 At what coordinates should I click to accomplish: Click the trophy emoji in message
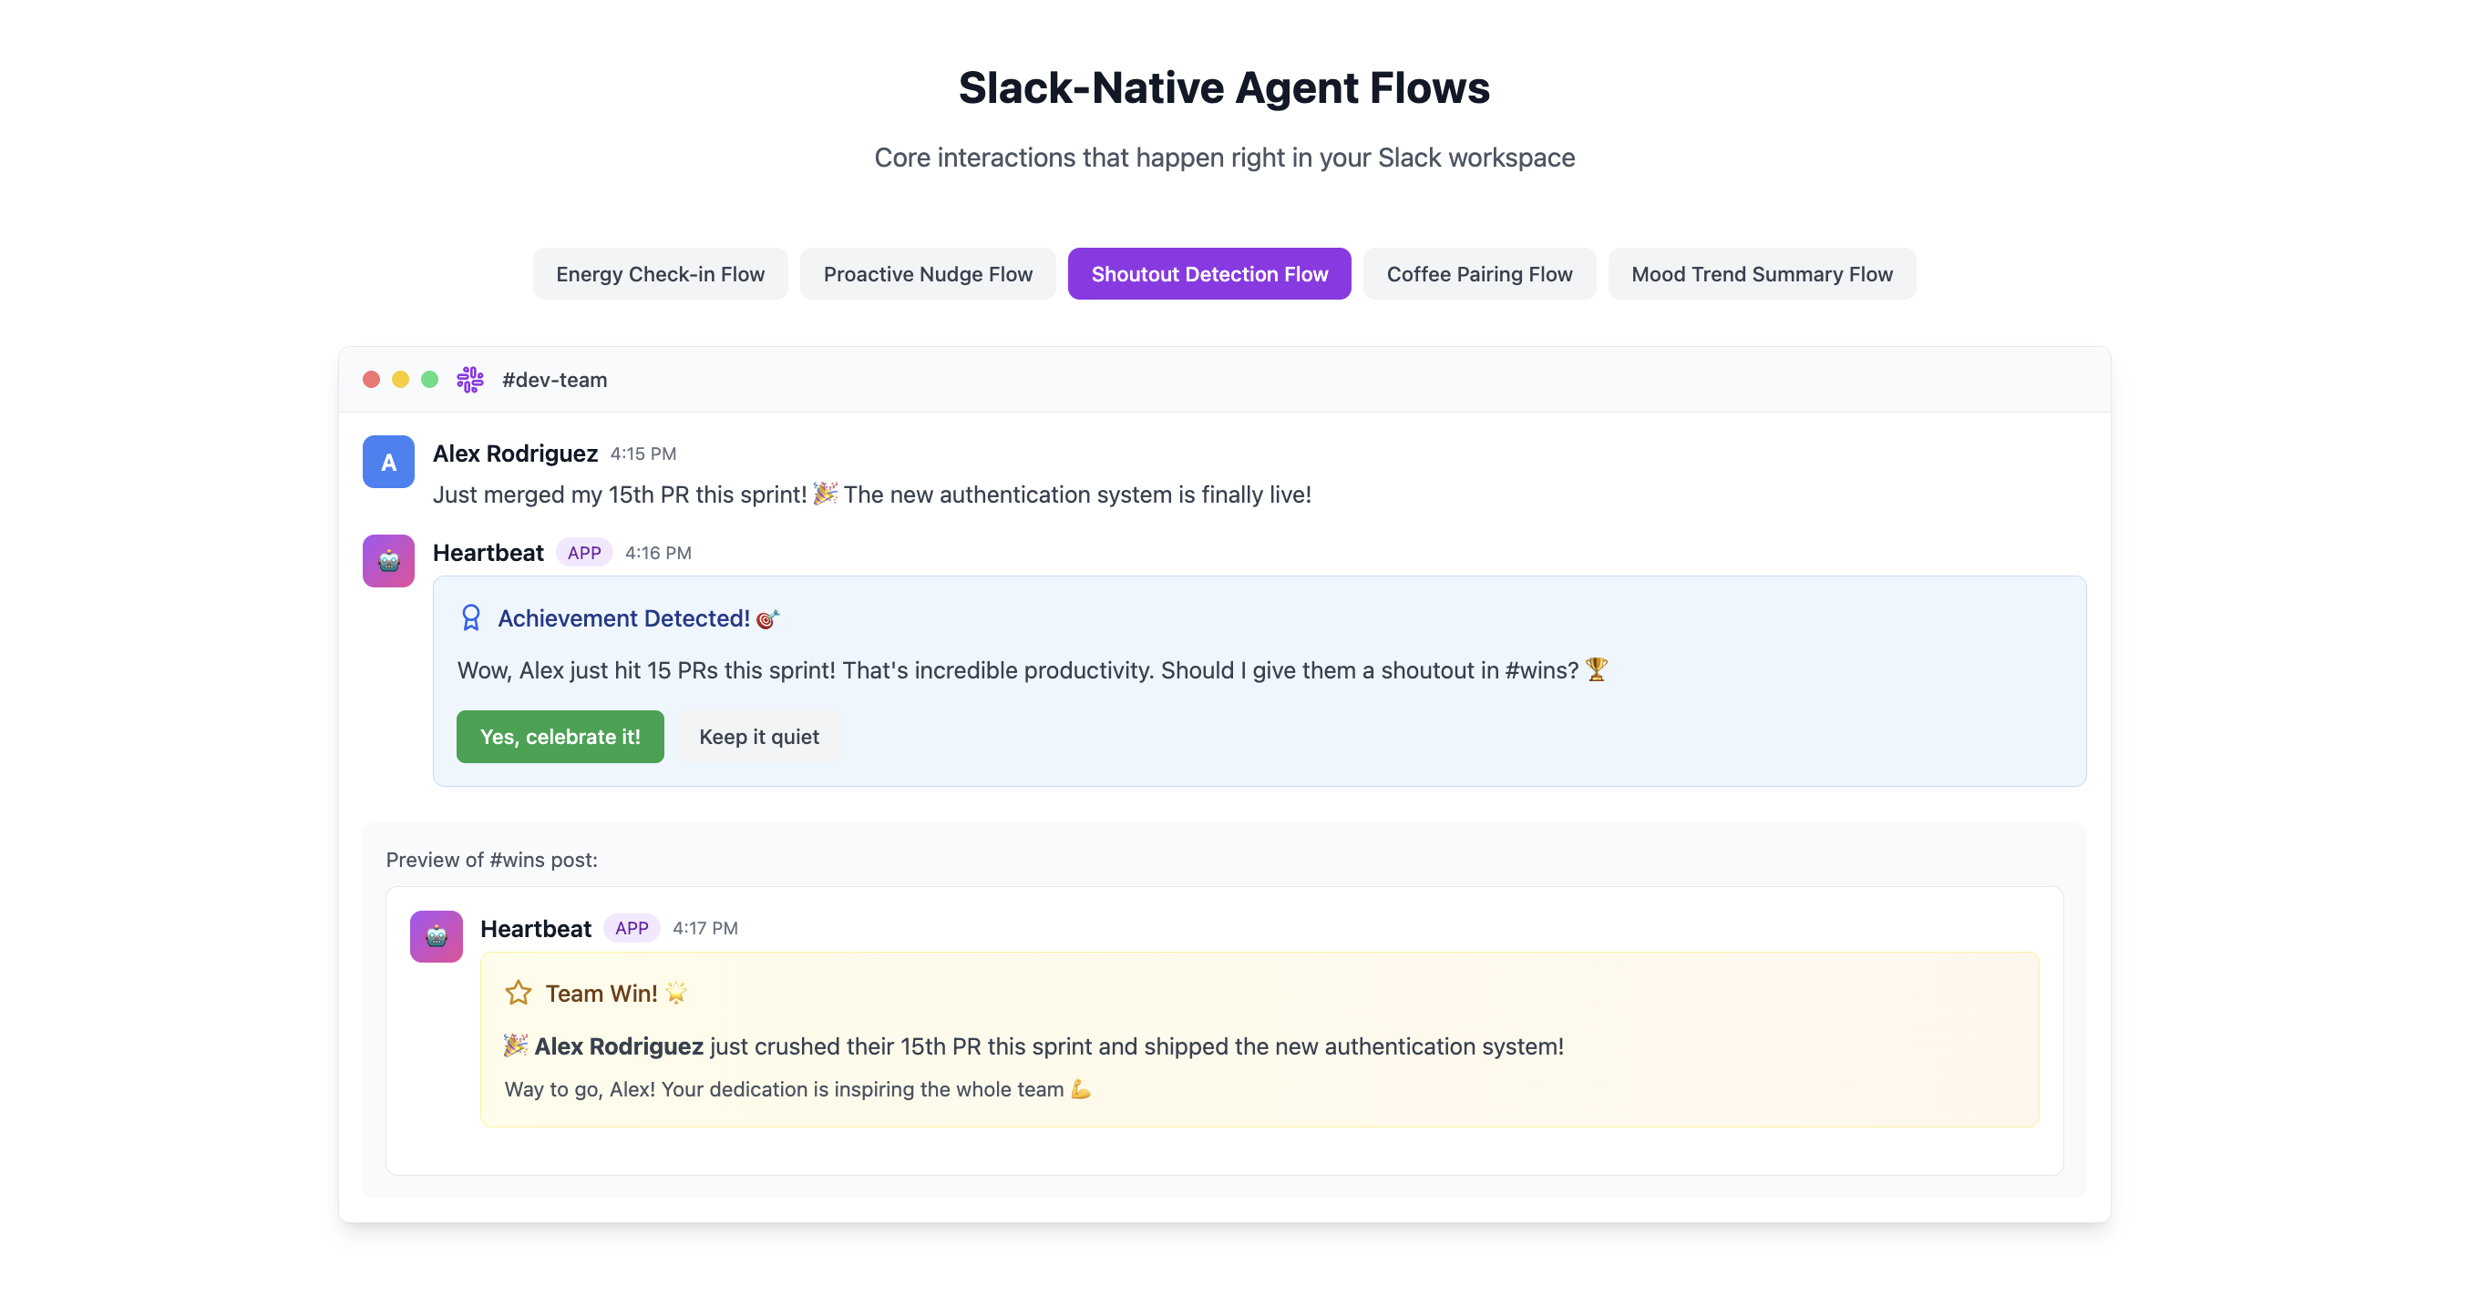point(1597,669)
